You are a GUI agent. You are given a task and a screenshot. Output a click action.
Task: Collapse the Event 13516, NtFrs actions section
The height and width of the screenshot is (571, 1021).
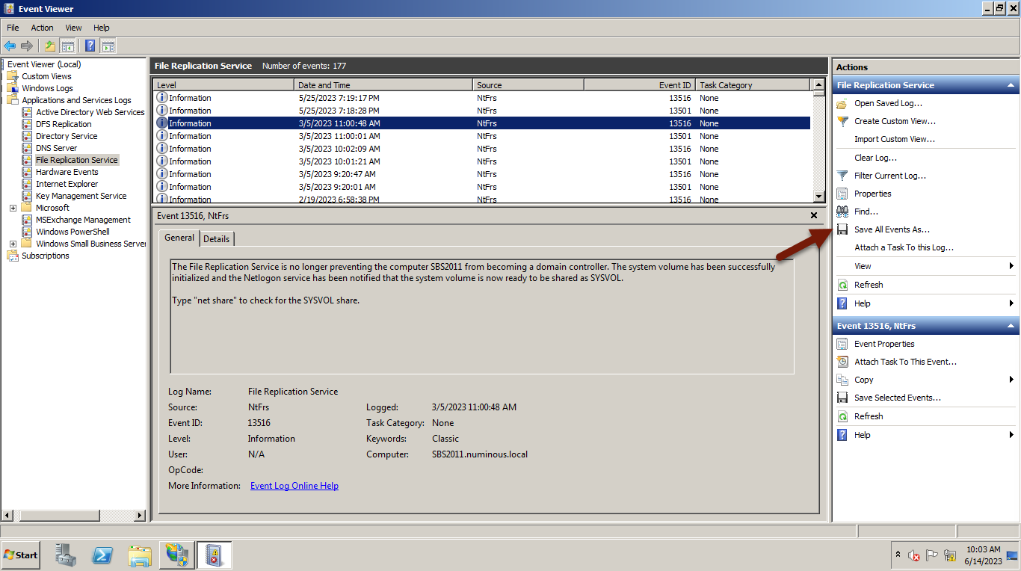[1011, 326]
